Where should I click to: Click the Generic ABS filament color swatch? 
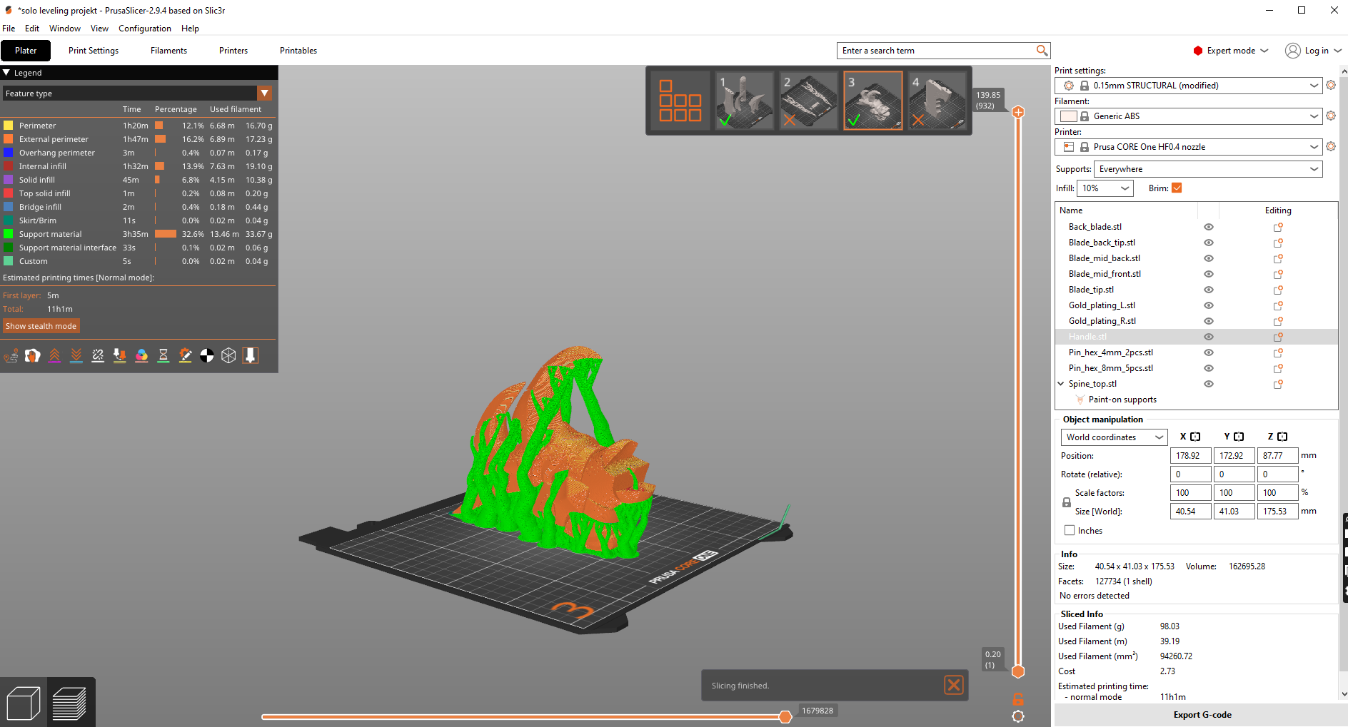pyautogui.click(x=1068, y=116)
